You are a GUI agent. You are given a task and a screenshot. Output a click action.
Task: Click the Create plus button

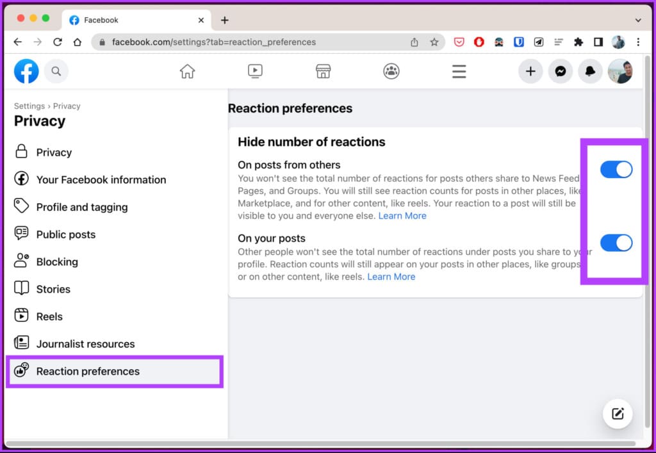(530, 72)
